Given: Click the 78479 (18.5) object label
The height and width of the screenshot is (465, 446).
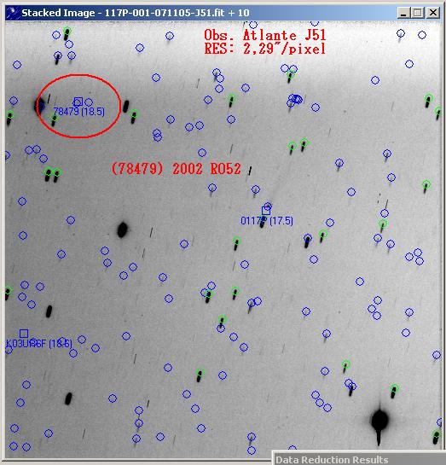Looking at the screenshot, I should tap(78, 112).
